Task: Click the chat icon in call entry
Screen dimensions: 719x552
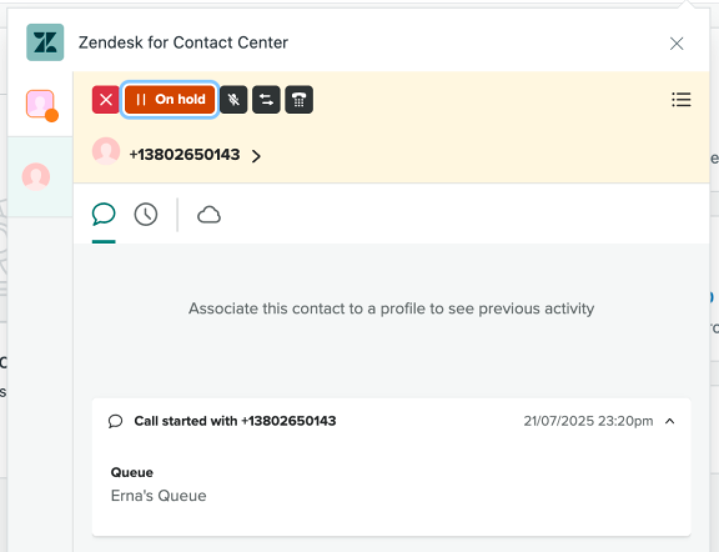Action: 115,421
